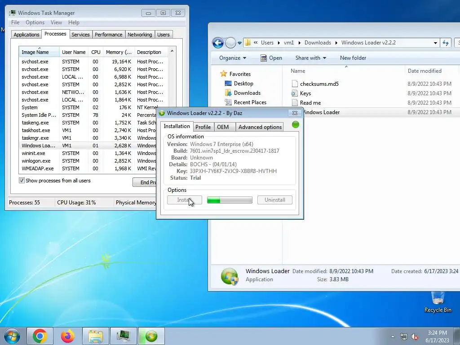Sort processes by Image Name column
Viewport: 460px width, 345px height.
(x=40, y=52)
